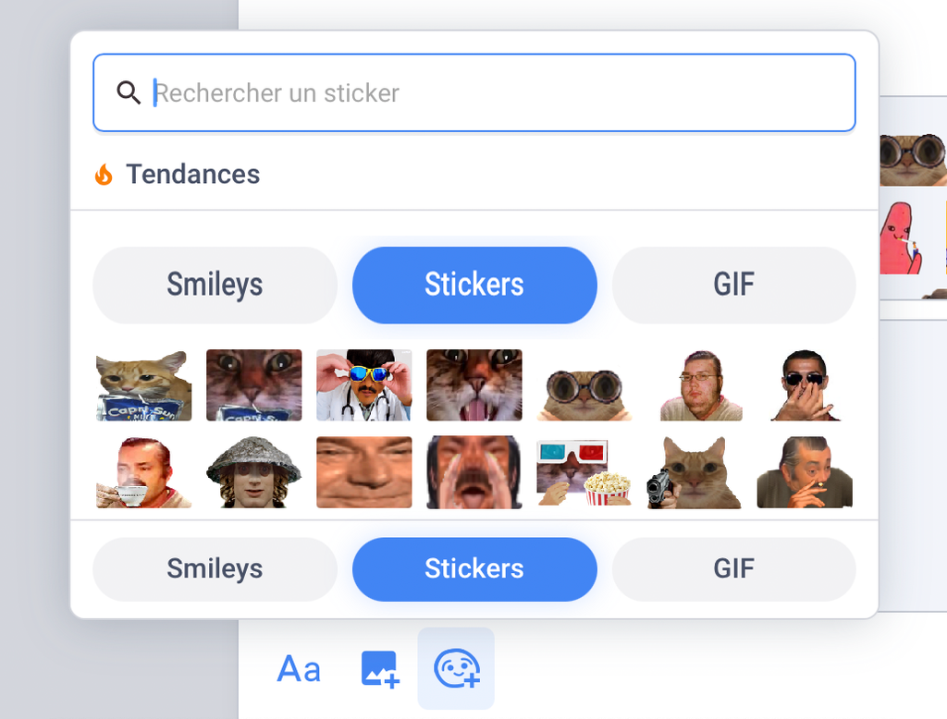Click the sticker search field
This screenshot has height=719, width=947.
pos(499,93)
